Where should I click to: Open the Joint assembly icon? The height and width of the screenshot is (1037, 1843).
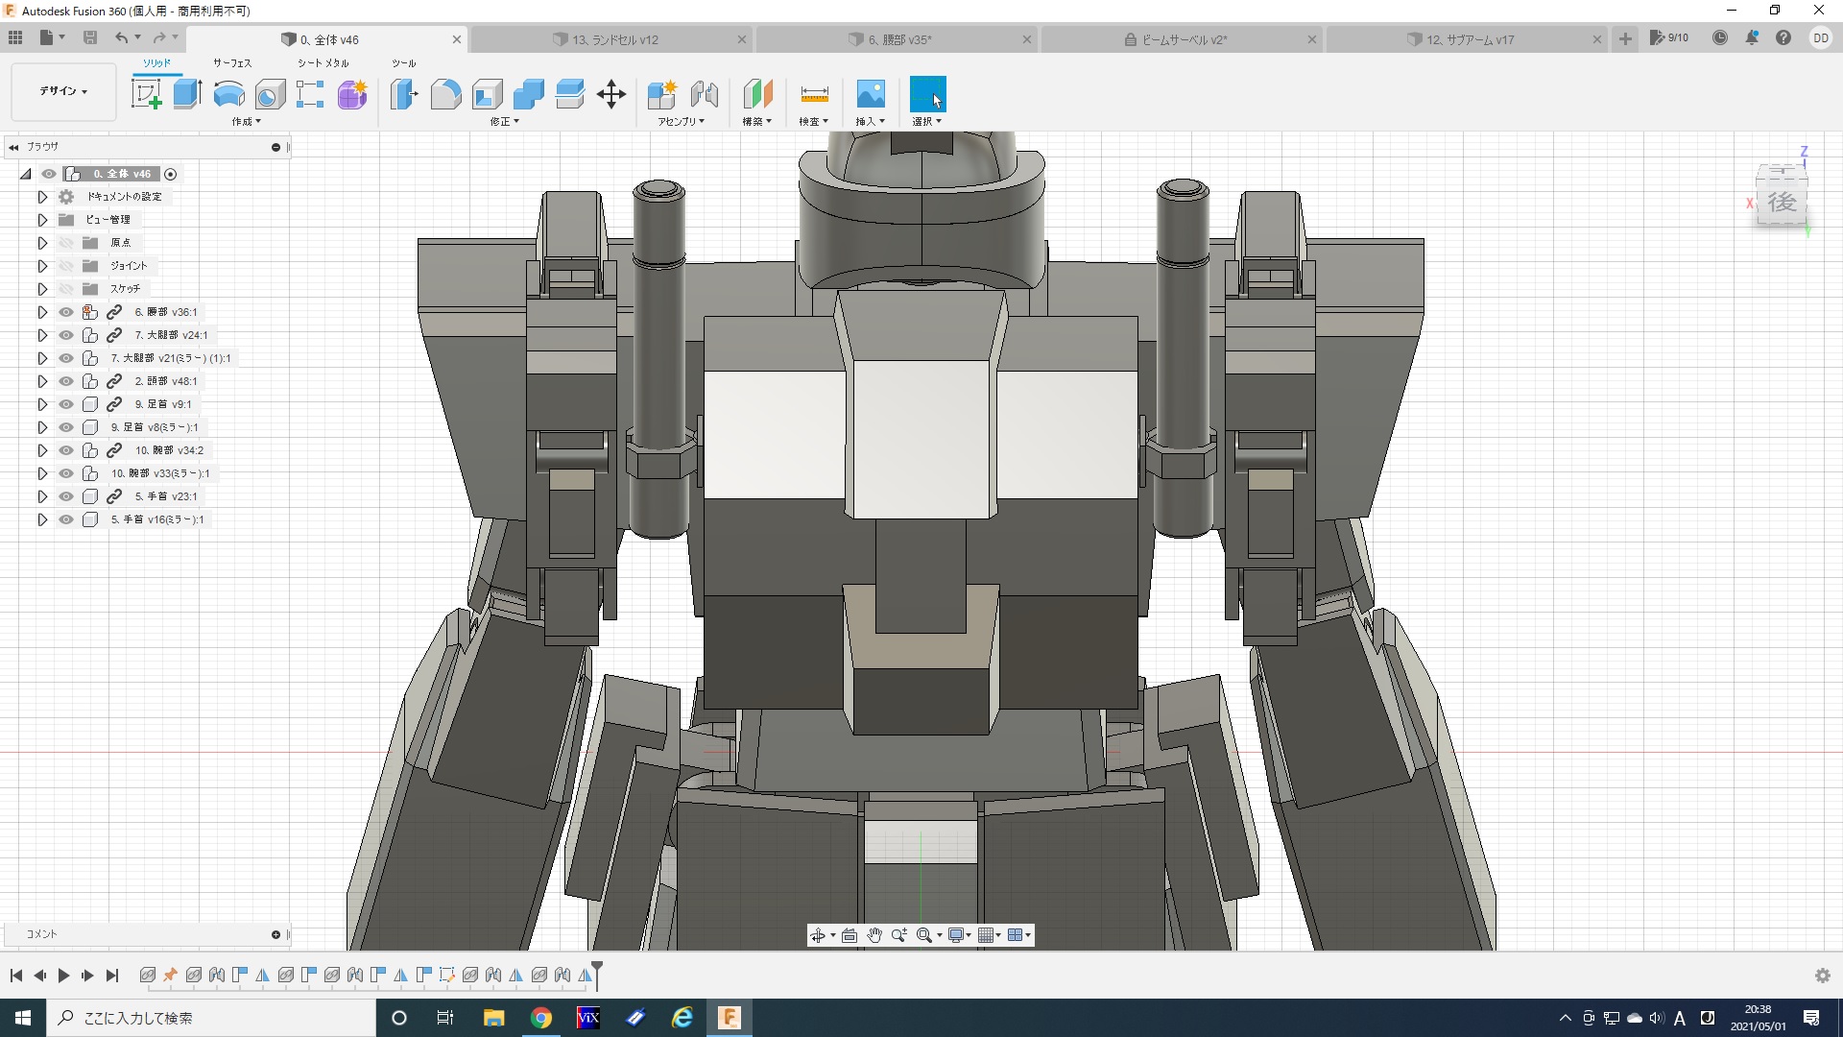pos(704,94)
